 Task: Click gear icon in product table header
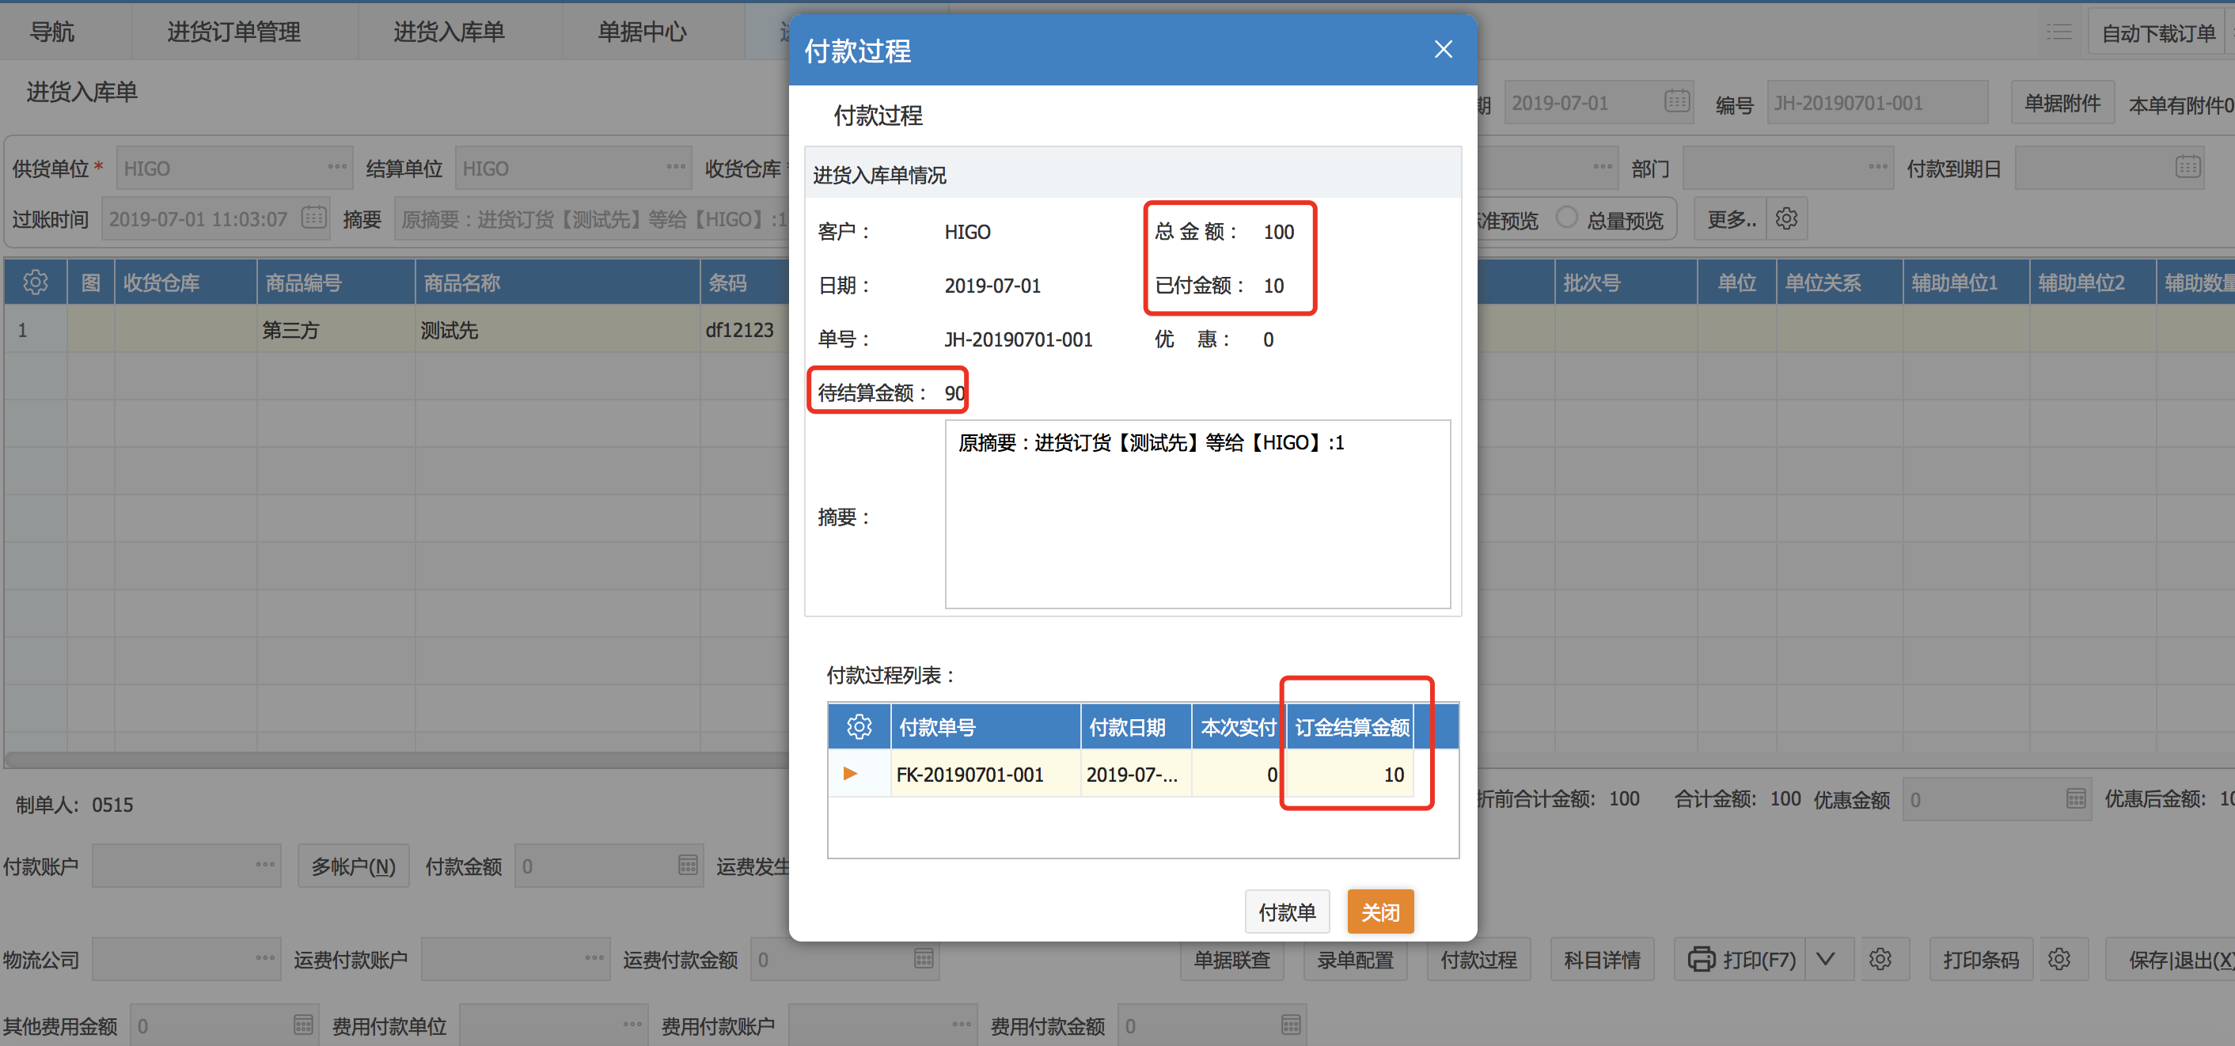point(36,282)
